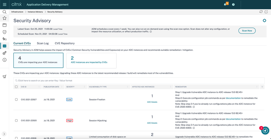Open documentation link in CVE-2021-22920 remediation

tap(233, 119)
